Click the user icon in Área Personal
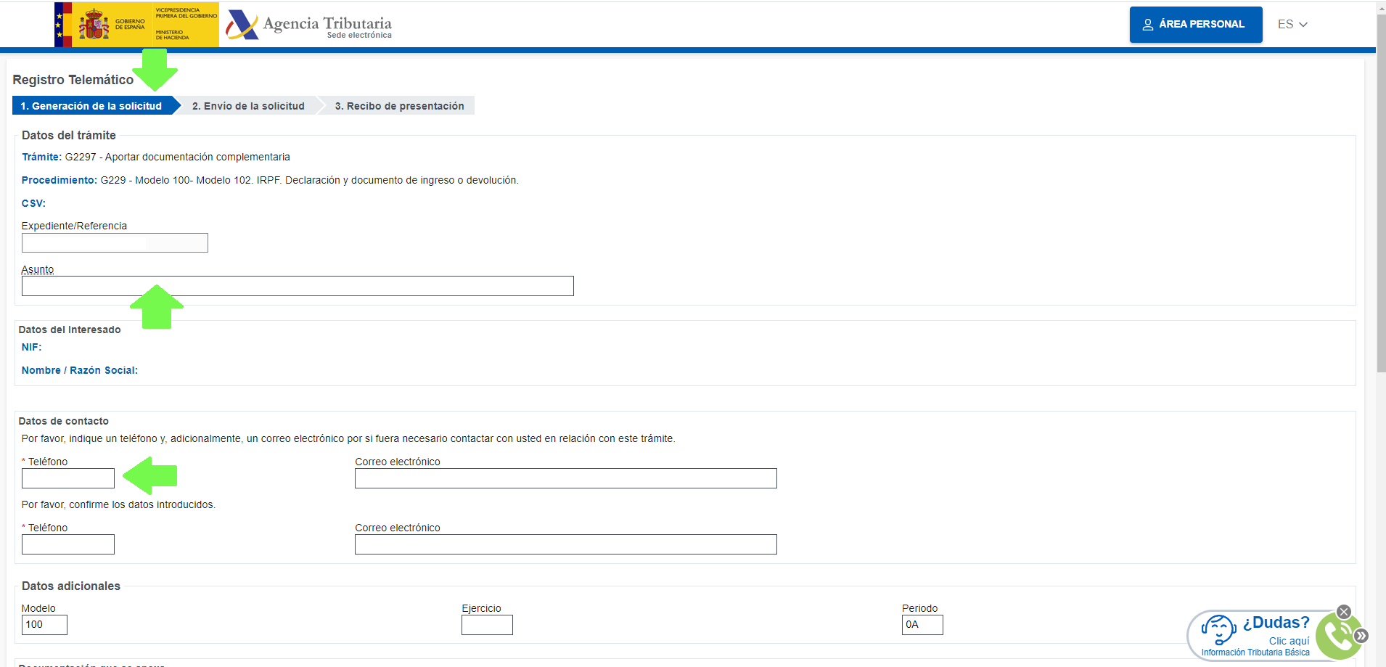Screen dimensions: 1386x667 click(x=1148, y=25)
